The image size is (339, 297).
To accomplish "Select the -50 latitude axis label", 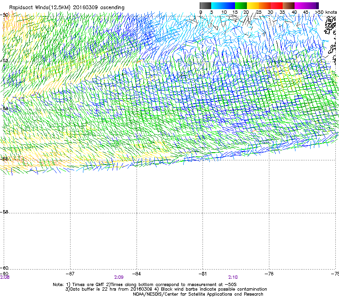I will coord(4,15).
